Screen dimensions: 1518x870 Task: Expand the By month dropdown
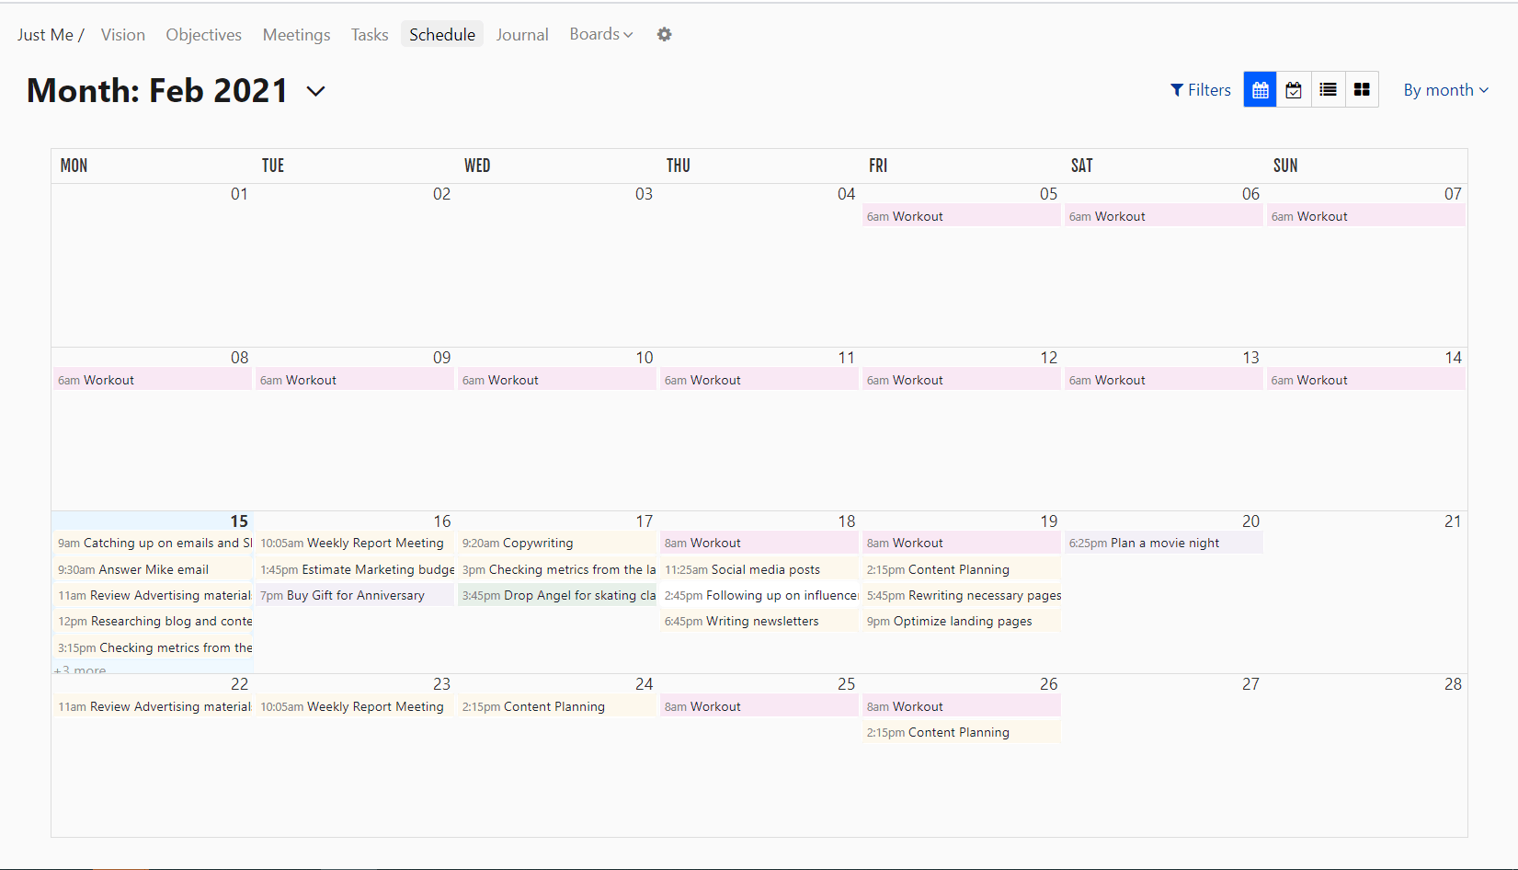point(1444,90)
